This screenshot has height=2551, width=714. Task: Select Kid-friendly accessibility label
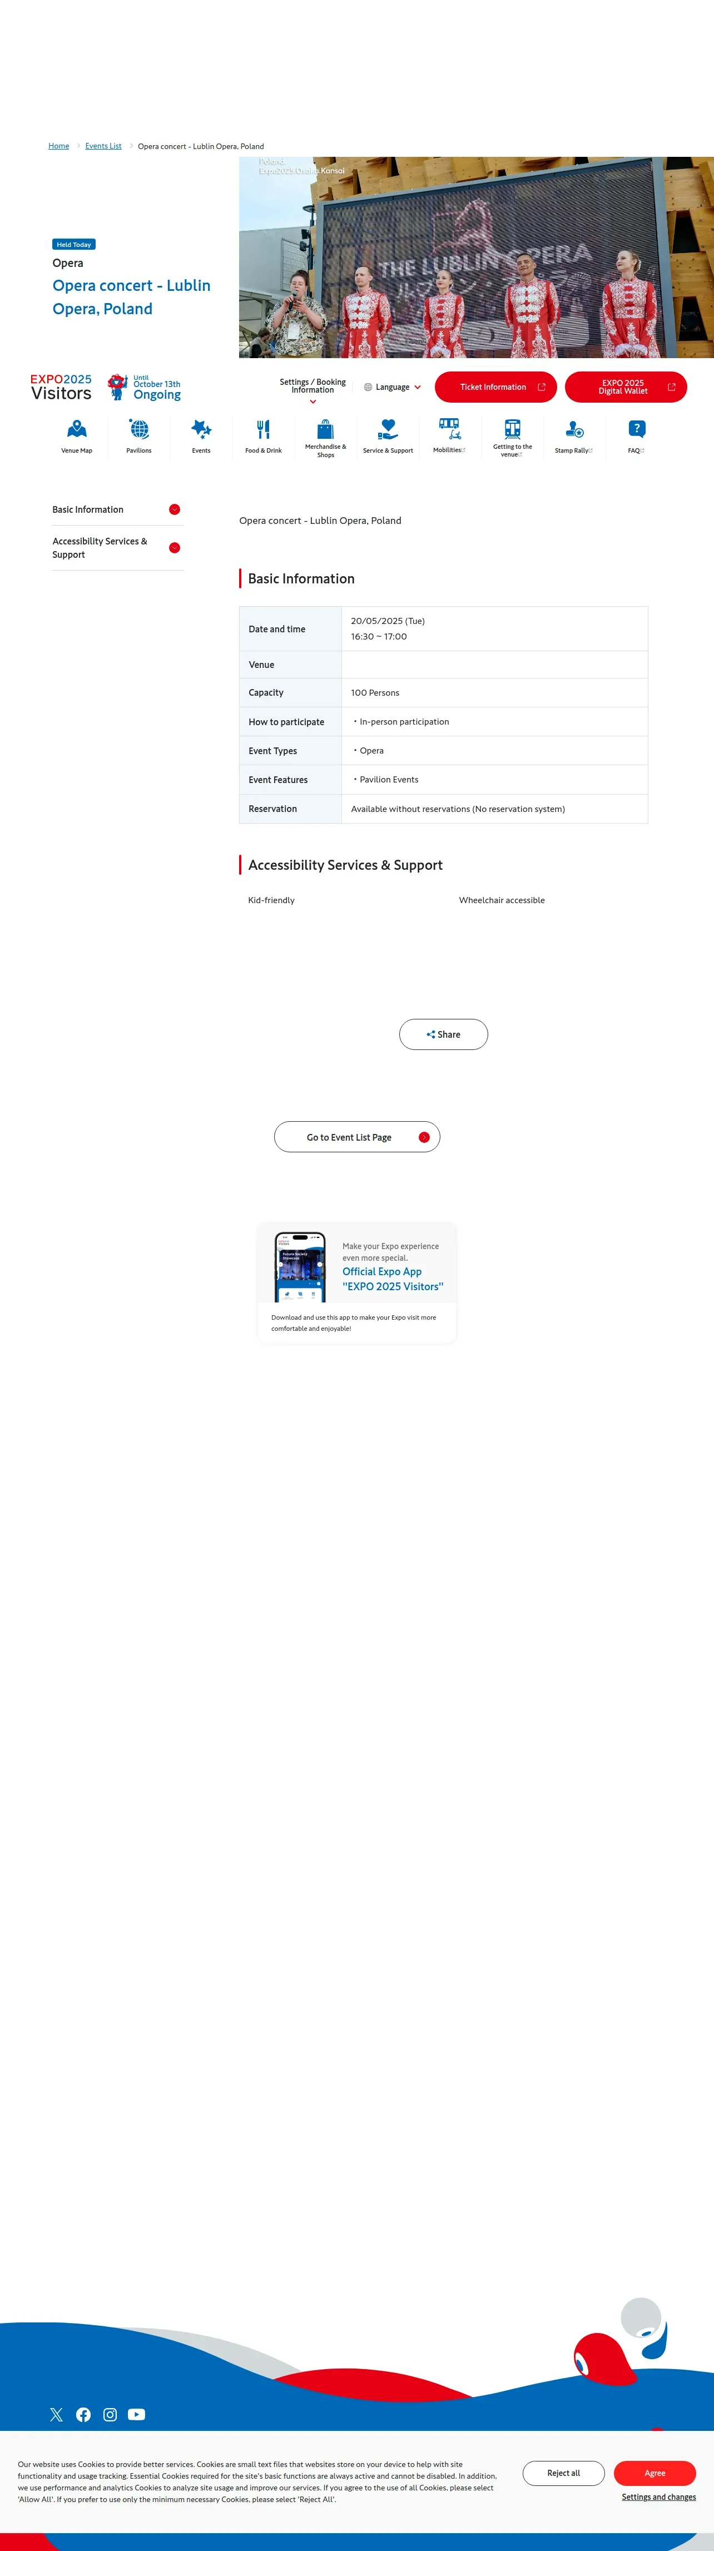(271, 900)
